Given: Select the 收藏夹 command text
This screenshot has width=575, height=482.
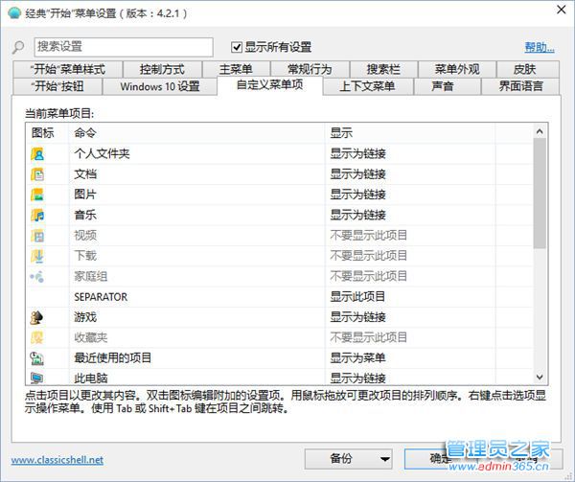Looking at the screenshot, I should coord(91,337).
